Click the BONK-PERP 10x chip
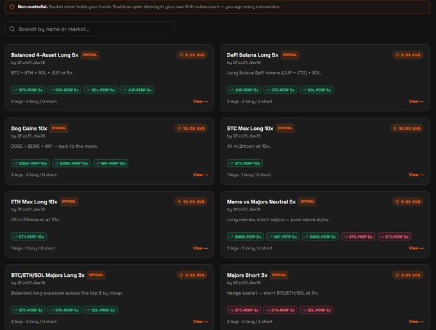The image size is (436, 330). [x=71, y=163]
